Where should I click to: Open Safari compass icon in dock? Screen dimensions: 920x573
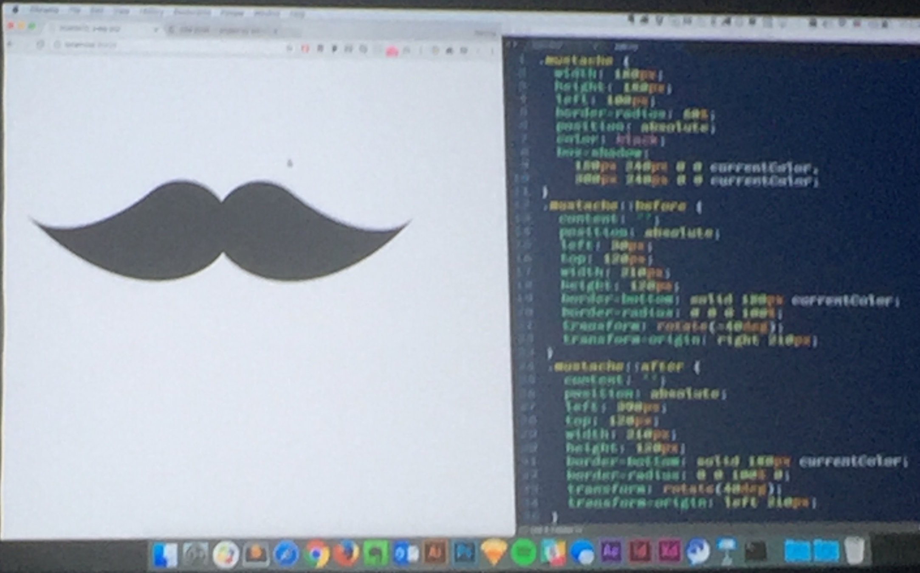286,553
